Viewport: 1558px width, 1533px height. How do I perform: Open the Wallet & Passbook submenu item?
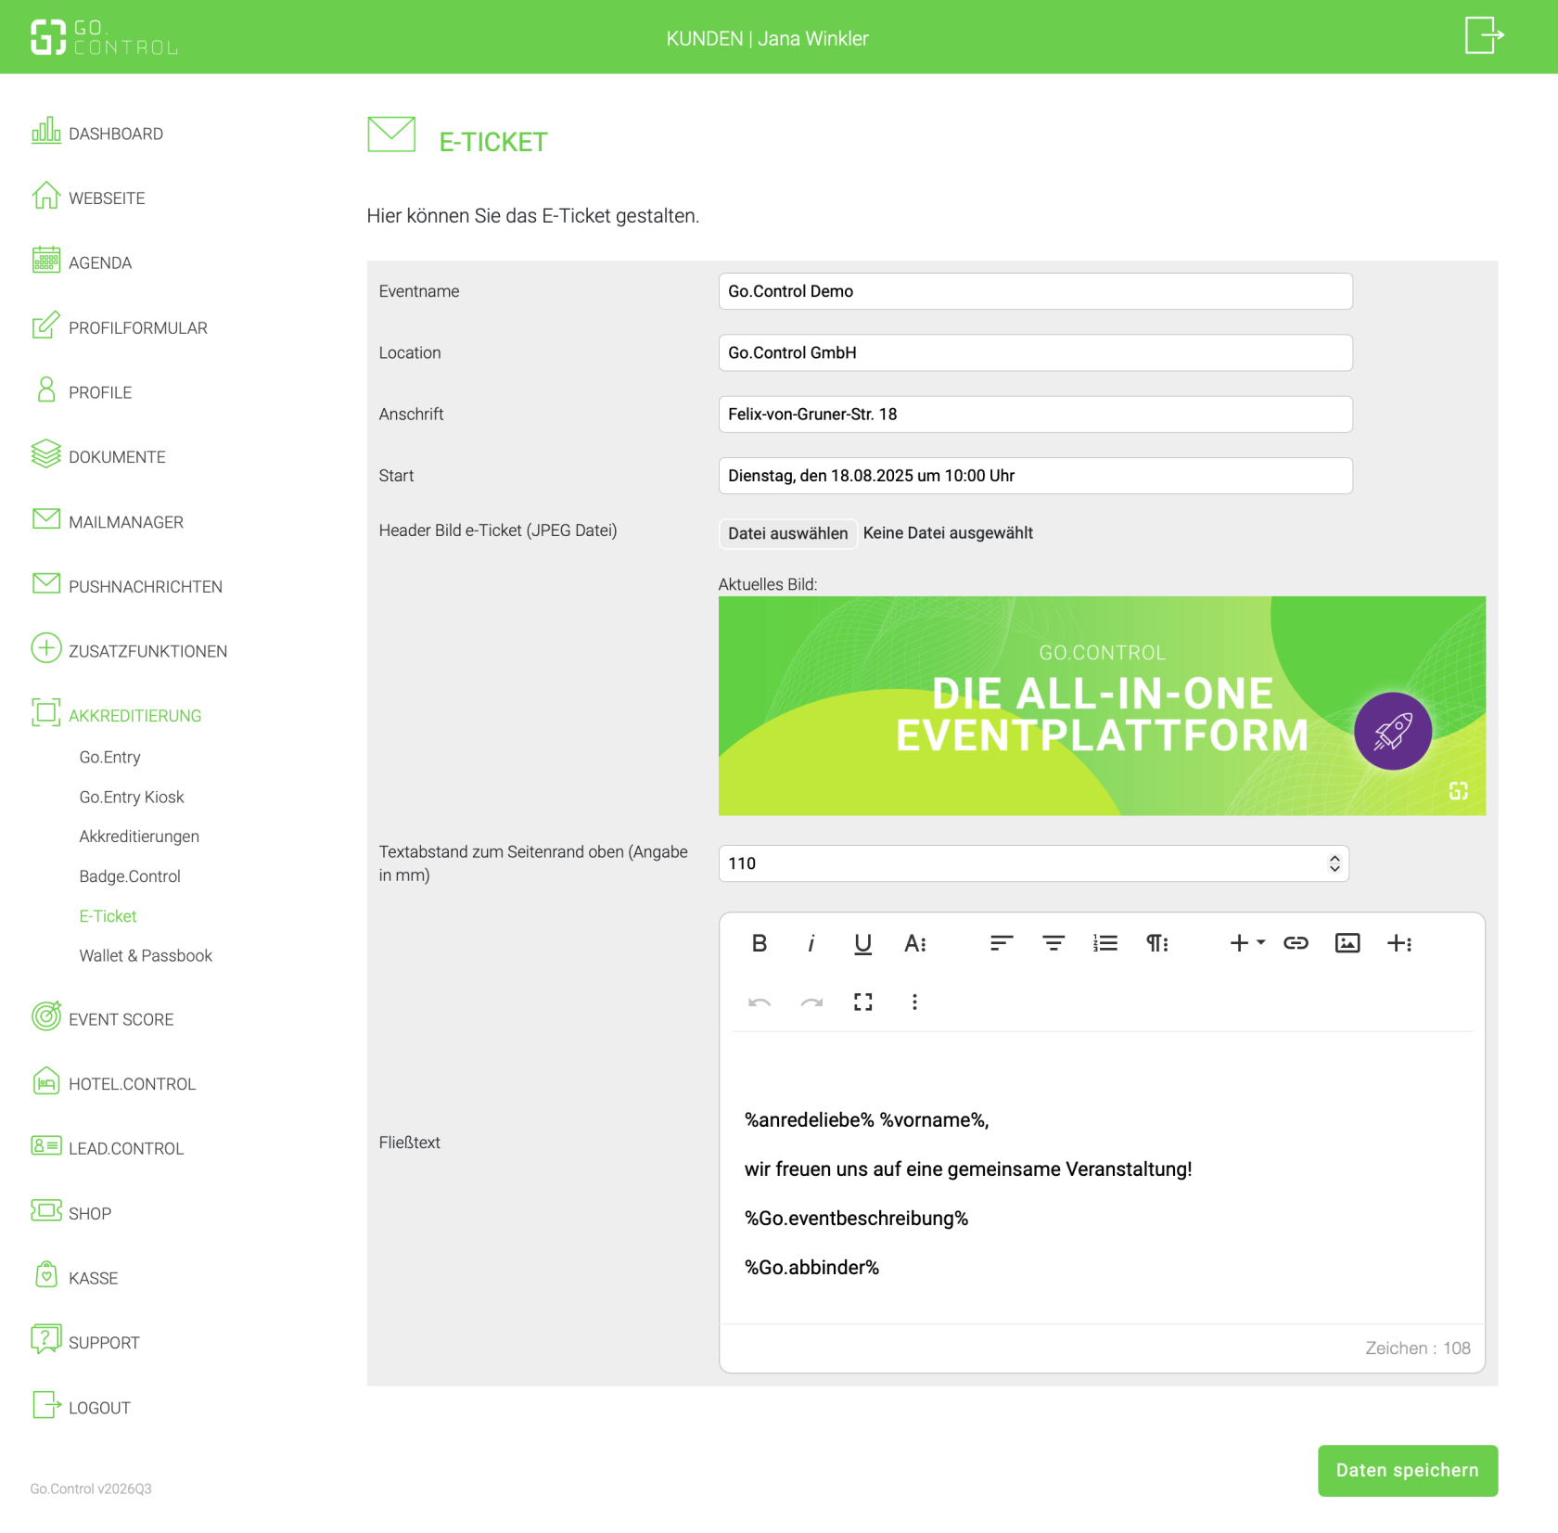click(146, 956)
